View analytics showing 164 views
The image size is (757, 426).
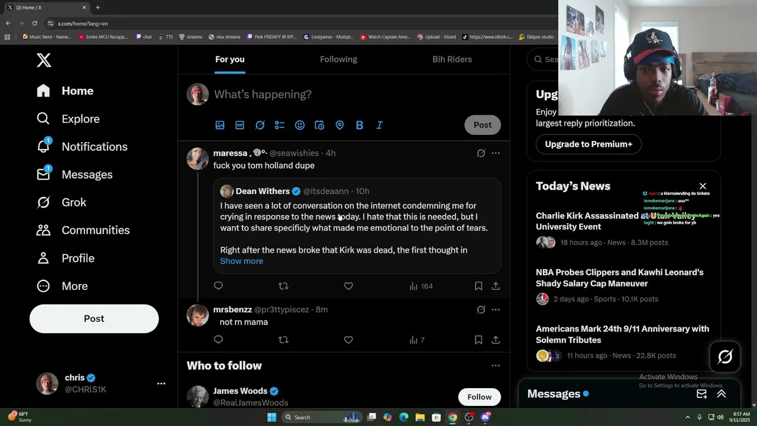421,286
